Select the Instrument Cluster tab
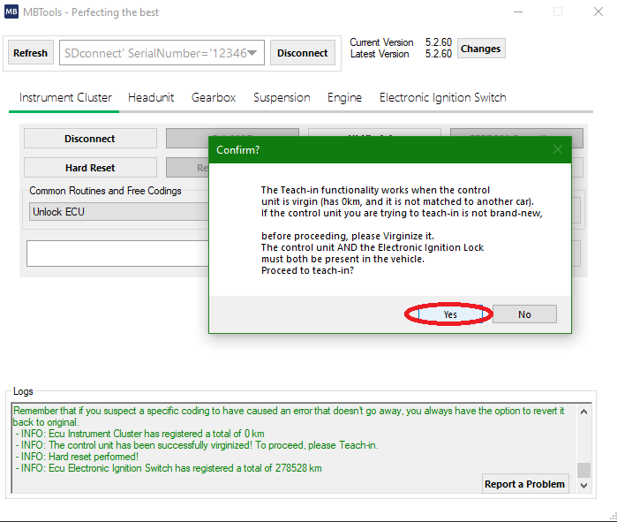 tap(65, 97)
